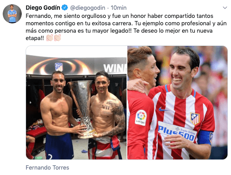
Task: Click the blue verified badge
Action: tap(65, 7)
